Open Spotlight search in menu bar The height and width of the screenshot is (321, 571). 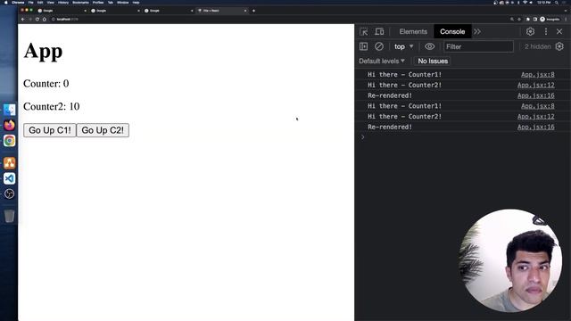tap(557, 2)
